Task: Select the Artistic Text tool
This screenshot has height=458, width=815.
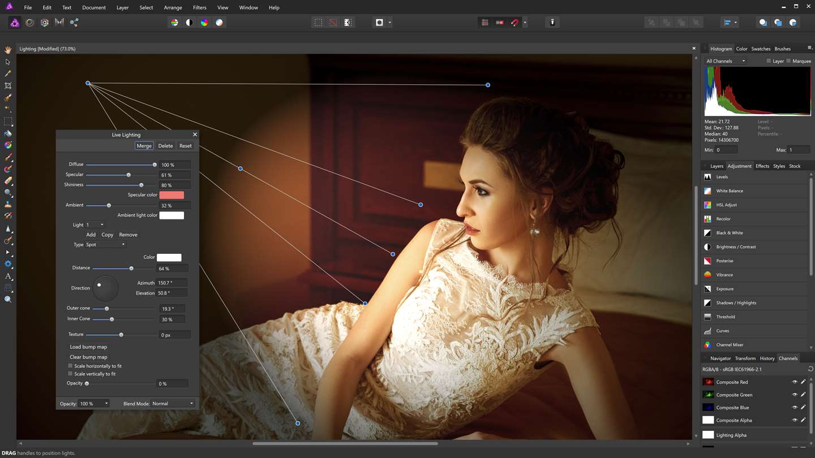Action: (x=8, y=276)
